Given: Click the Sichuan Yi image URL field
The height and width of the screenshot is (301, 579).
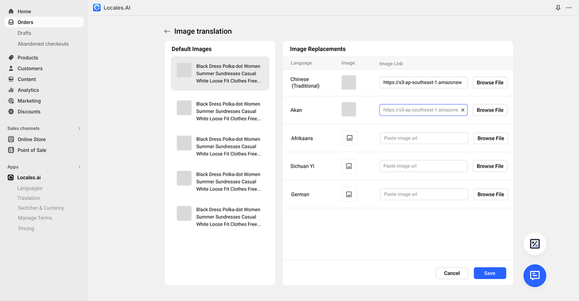Looking at the screenshot, I should (423, 166).
